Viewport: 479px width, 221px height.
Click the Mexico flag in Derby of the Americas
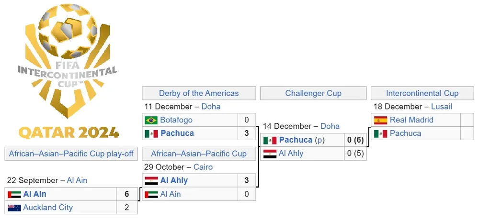pos(151,133)
